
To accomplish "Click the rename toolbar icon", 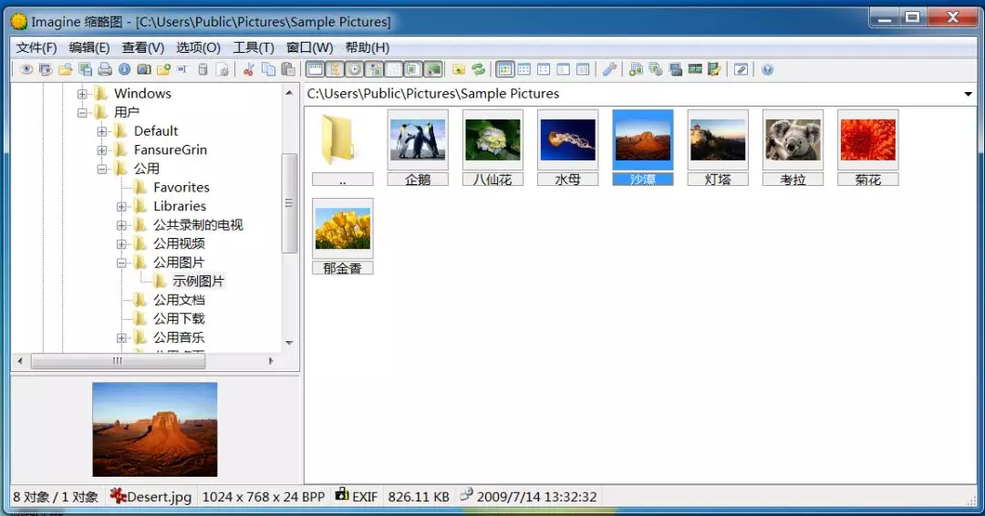I will point(182,69).
